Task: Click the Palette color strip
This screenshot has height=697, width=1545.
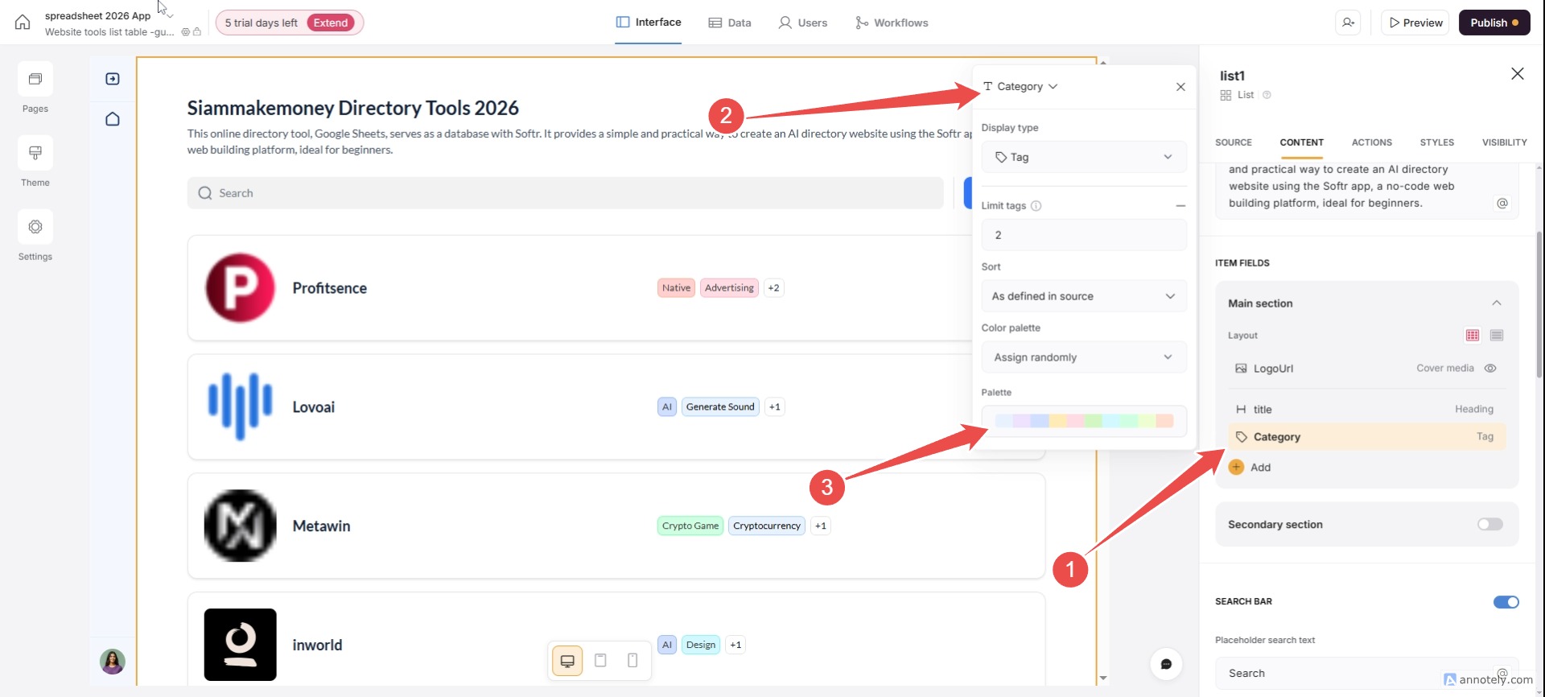Action: [x=1083, y=421]
